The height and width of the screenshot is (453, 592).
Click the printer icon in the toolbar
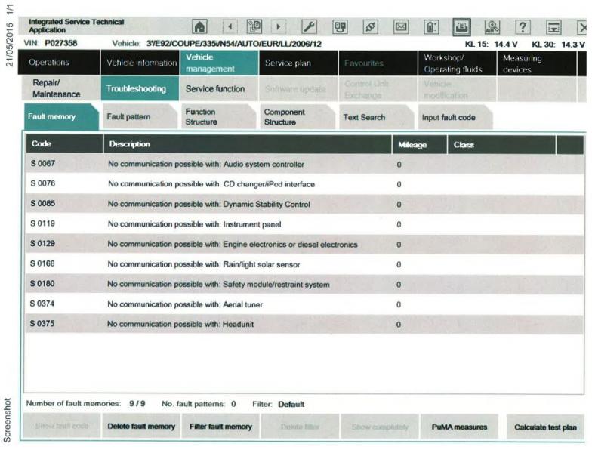[461, 28]
